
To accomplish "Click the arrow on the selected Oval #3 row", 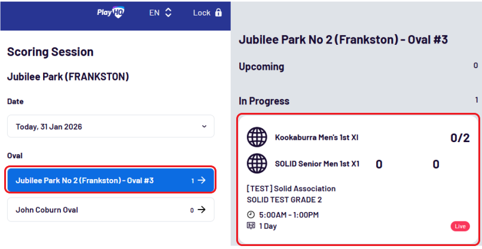I will [202, 180].
